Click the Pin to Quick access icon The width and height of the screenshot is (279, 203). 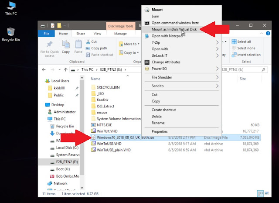tap(49, 48)
